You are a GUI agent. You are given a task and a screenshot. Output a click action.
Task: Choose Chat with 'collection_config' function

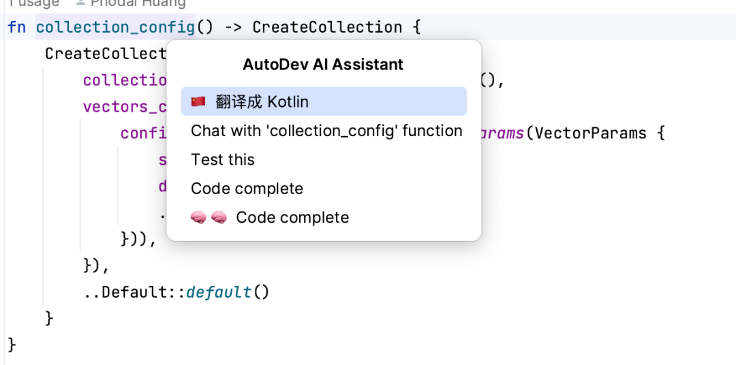tap(326, 131)
